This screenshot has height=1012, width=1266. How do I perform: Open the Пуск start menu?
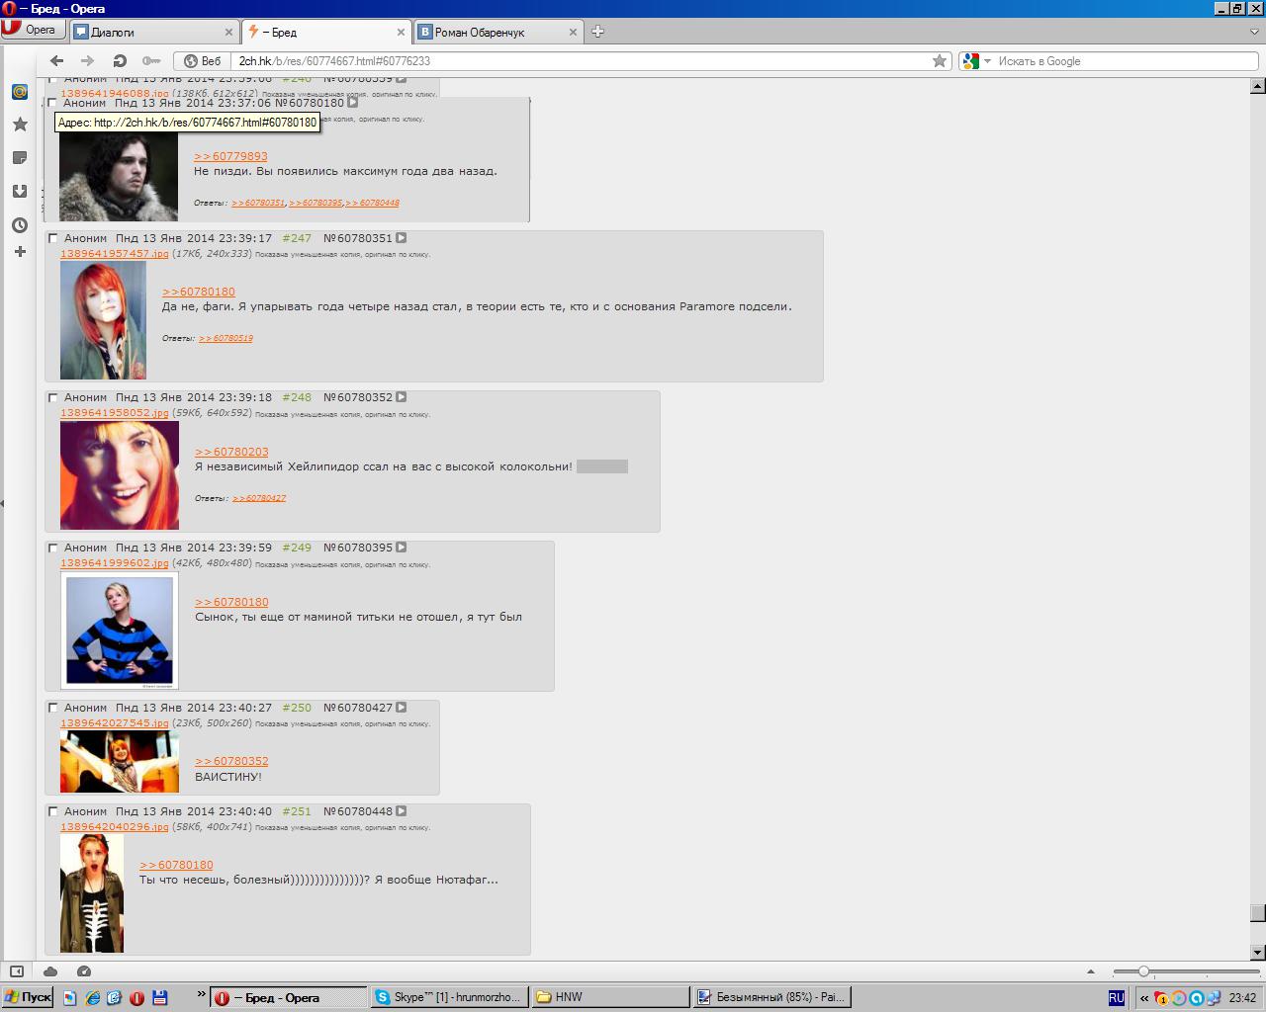click(x=28, y=997)
